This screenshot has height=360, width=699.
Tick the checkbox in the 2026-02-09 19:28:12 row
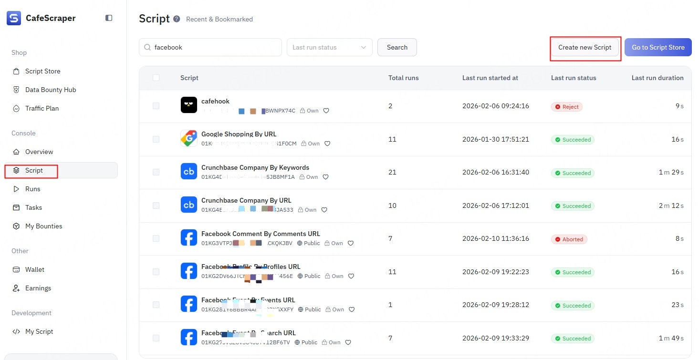pyautogui.click(x=156, y=305)
